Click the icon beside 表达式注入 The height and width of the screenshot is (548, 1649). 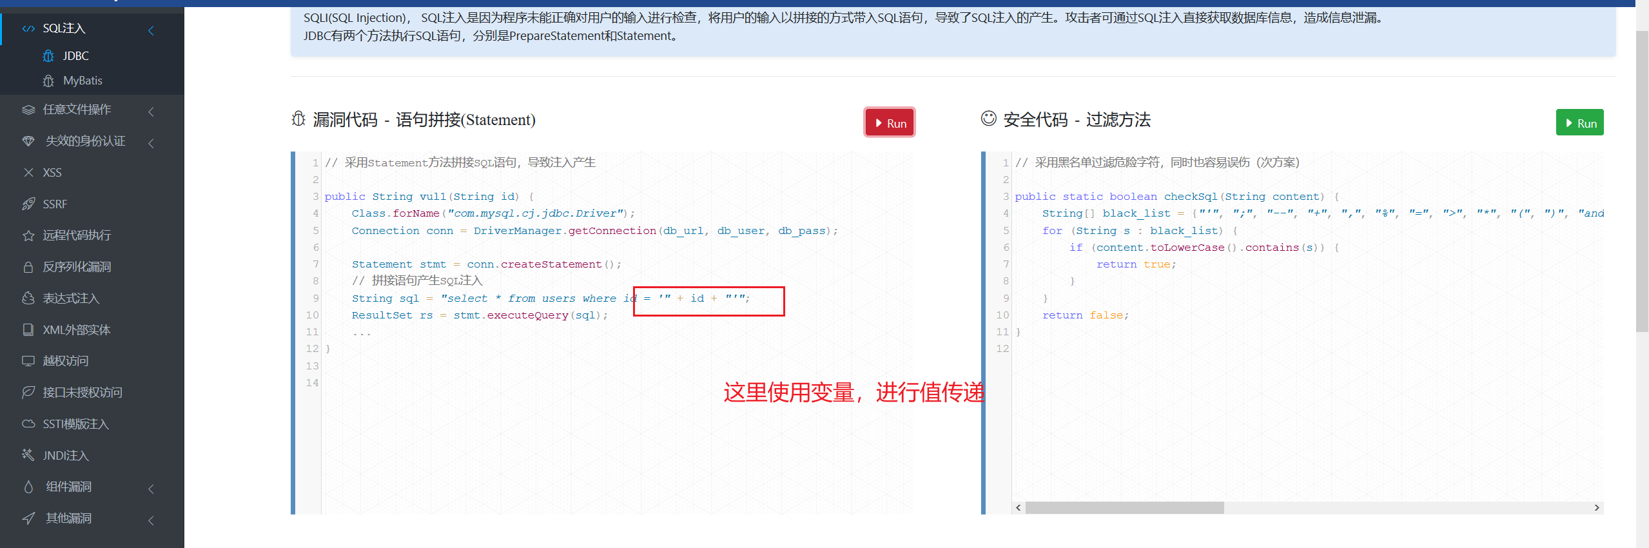(x=28, y=298)
